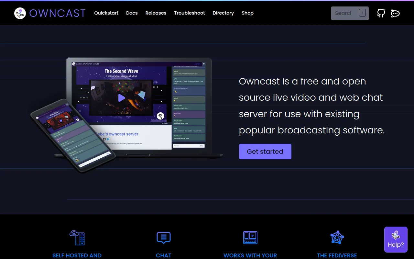Open the chat bubble icon in header
This screenshot has width=414, height=259.
(x=395, y=13)
